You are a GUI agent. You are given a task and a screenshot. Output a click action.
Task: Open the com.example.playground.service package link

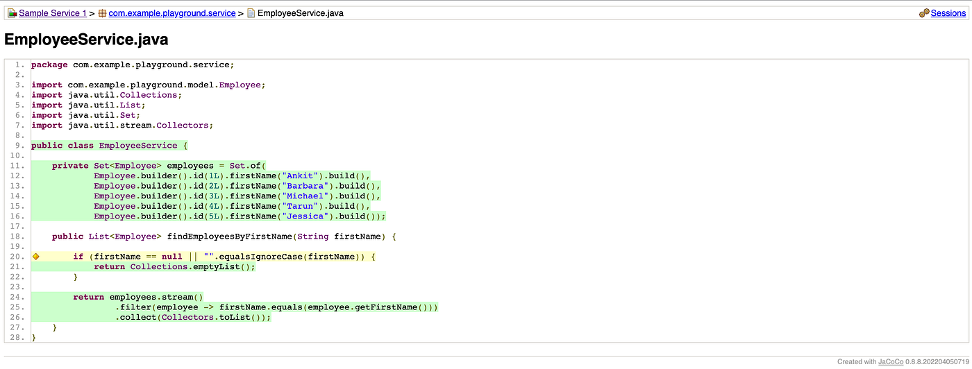[x=172, y=13]
